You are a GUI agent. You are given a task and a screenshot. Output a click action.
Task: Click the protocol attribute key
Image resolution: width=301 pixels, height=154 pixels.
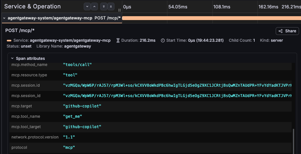click(x=19, y=148)
